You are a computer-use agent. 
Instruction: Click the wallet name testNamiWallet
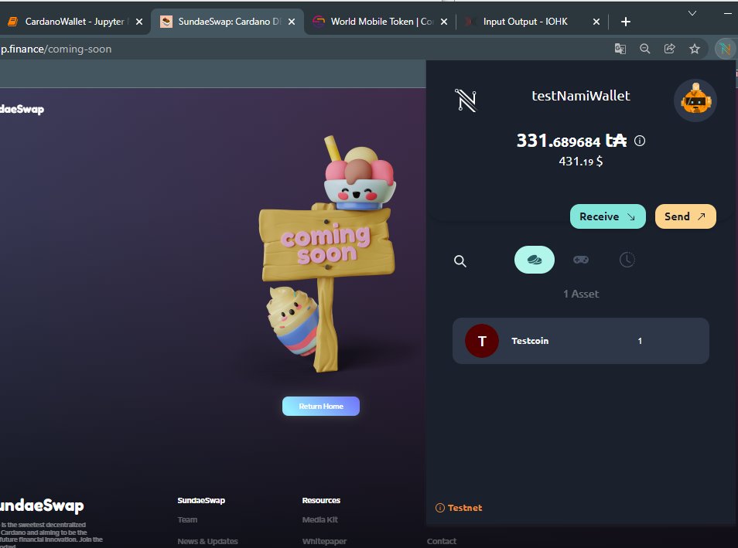(x=581, y=96)
